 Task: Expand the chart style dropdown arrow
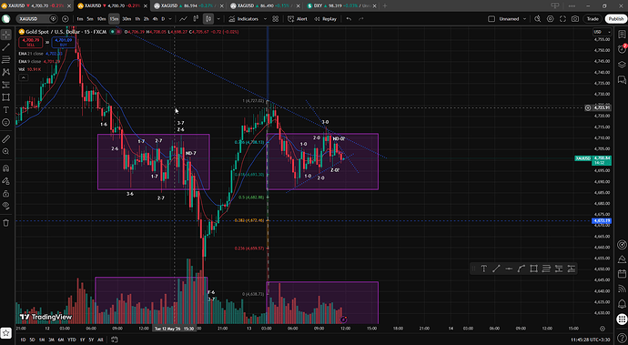point(218,19)
